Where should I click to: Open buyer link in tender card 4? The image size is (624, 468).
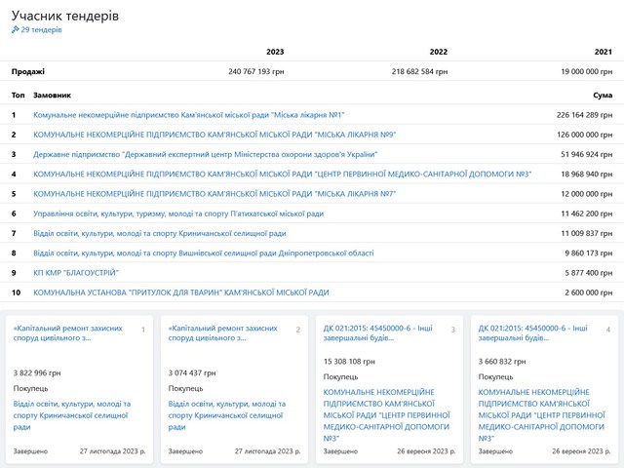tap(542, 415)
